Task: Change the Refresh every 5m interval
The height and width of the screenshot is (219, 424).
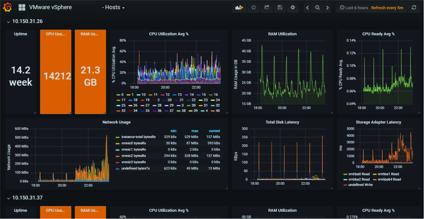Action: (x=387, y=8)
